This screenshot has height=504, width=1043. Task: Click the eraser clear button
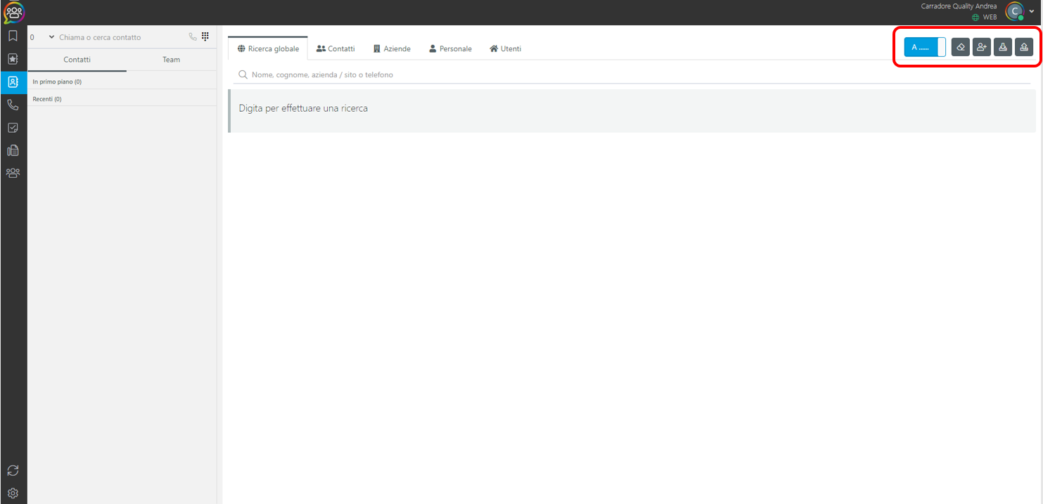961,47
